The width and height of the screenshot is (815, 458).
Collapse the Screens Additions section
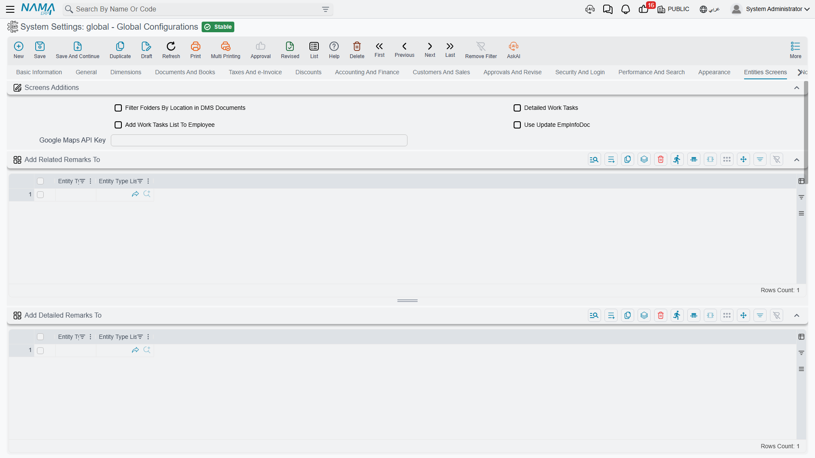pyautogui.click(x=797, y=88)
